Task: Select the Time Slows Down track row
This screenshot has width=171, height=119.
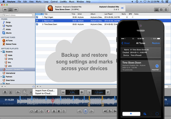Action: tap(76, 24)
